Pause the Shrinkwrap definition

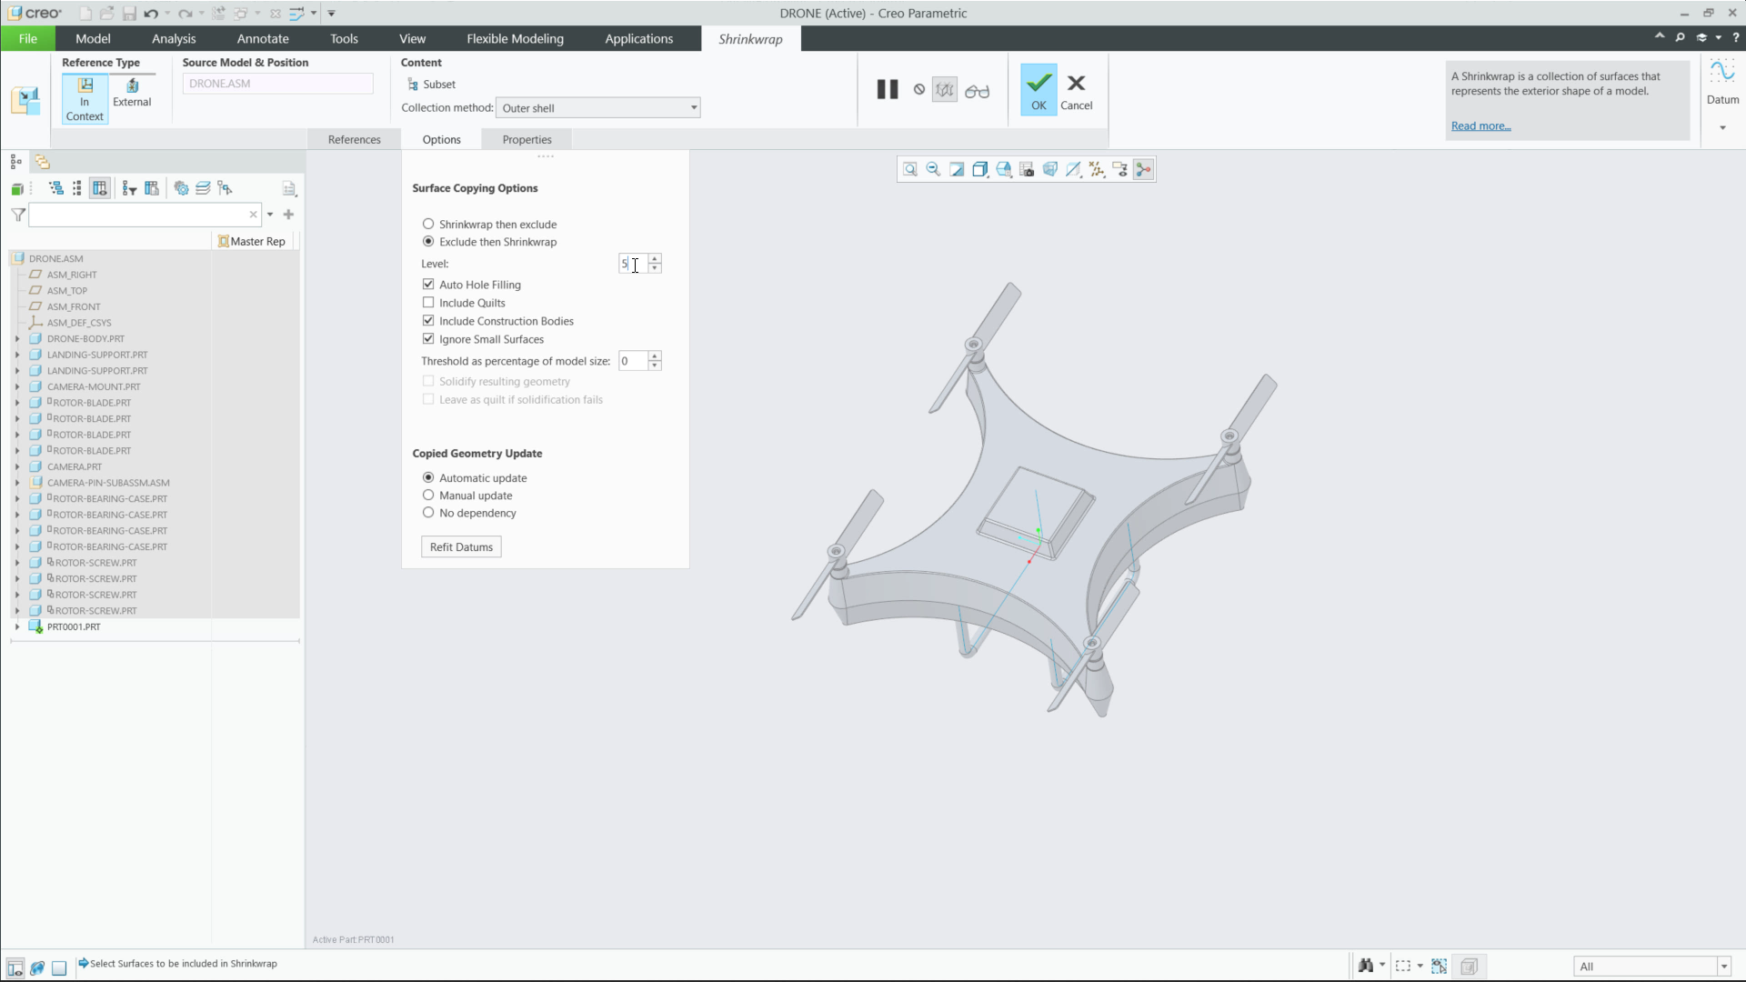(x=887, y=88)
